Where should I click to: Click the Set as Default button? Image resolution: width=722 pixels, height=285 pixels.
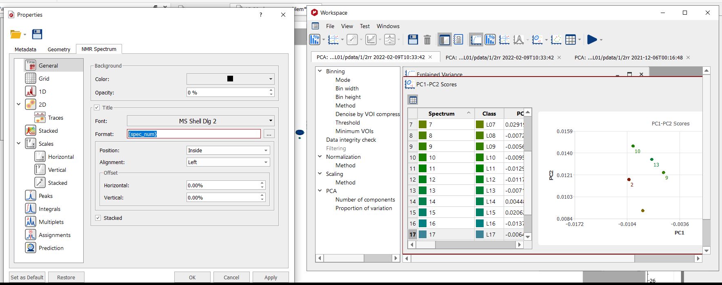tap(27, 277)
